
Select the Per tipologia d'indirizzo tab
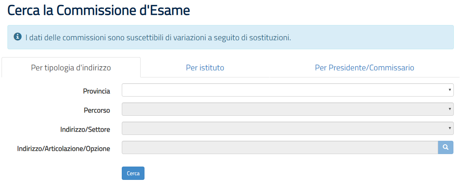point(71,68)
